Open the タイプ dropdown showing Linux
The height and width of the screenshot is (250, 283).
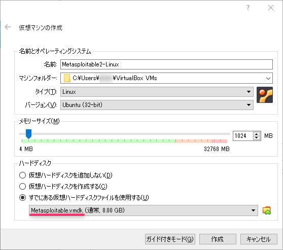point(157,92)
